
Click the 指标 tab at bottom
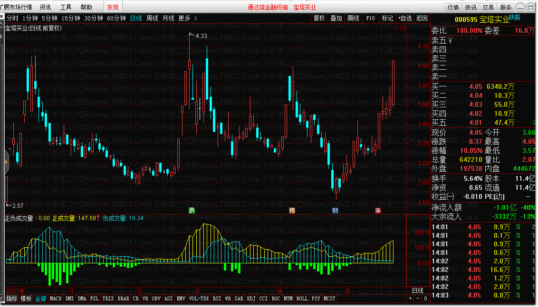(x=12, y=298)
